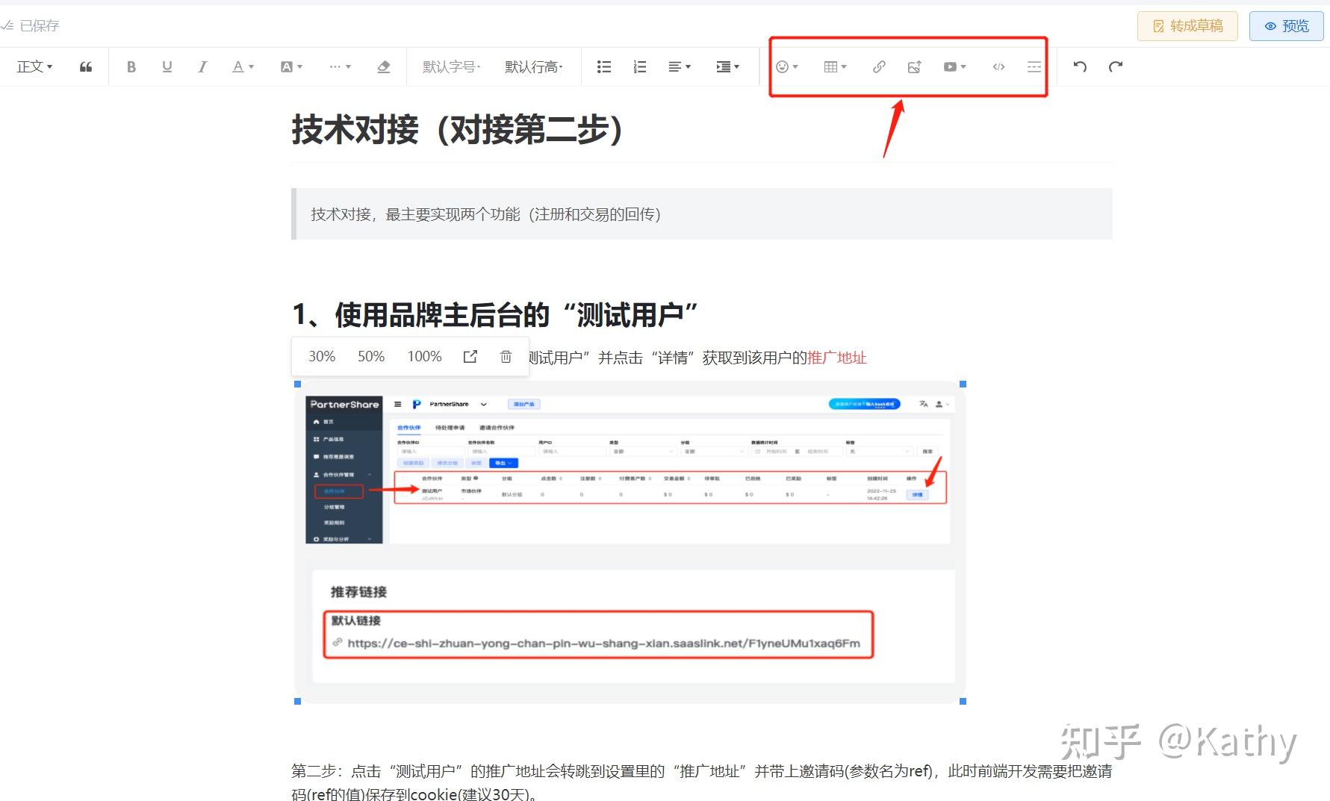Select the embedded PartnerShare screenshot image
The height and width of the screenshot is (801, 1330).
tap(630, 543)
